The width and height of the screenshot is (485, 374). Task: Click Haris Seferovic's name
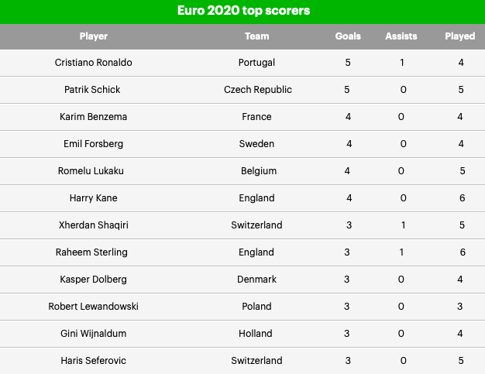pos(94,360)
